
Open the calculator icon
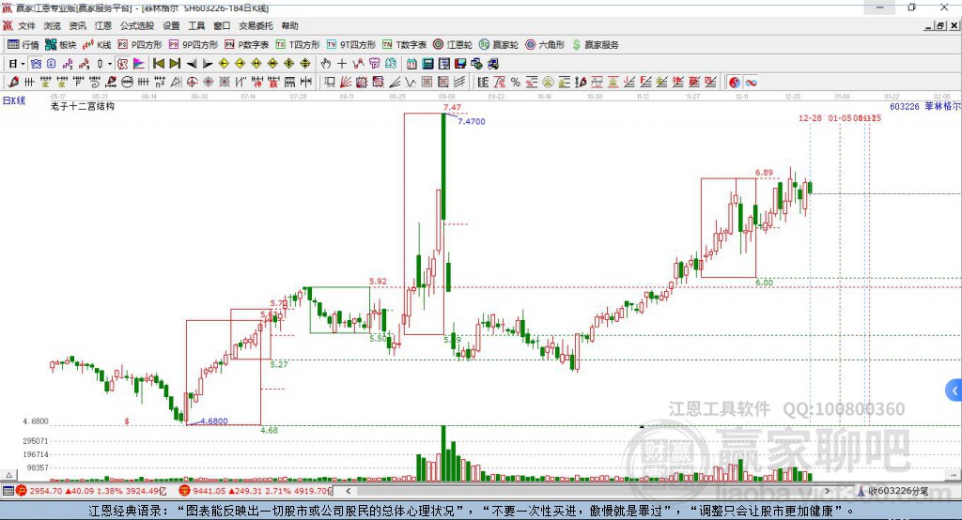pyautogui.click(x=427, y=64)
